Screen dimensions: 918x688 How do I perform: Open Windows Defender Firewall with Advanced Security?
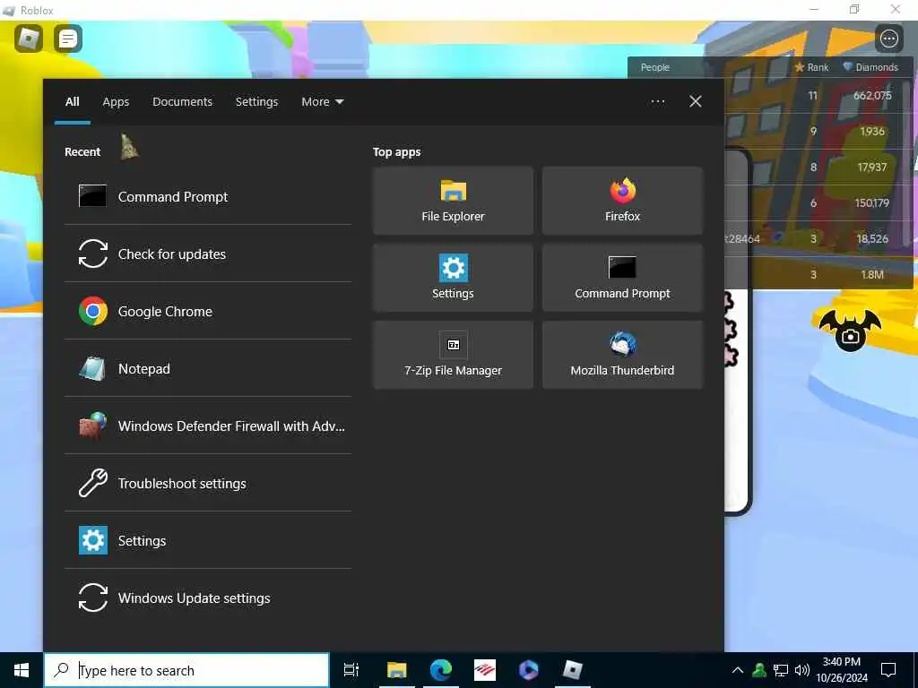208,426
